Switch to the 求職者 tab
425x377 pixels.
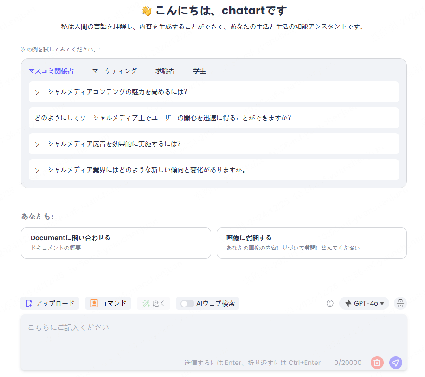click(165, 71)
